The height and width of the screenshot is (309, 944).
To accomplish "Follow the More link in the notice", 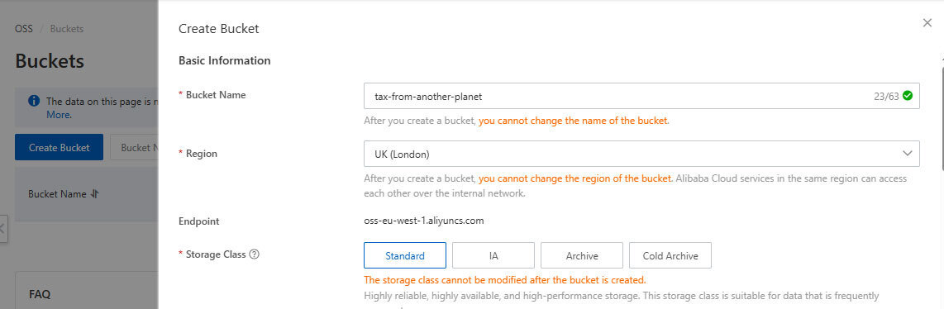I will 59,114.
